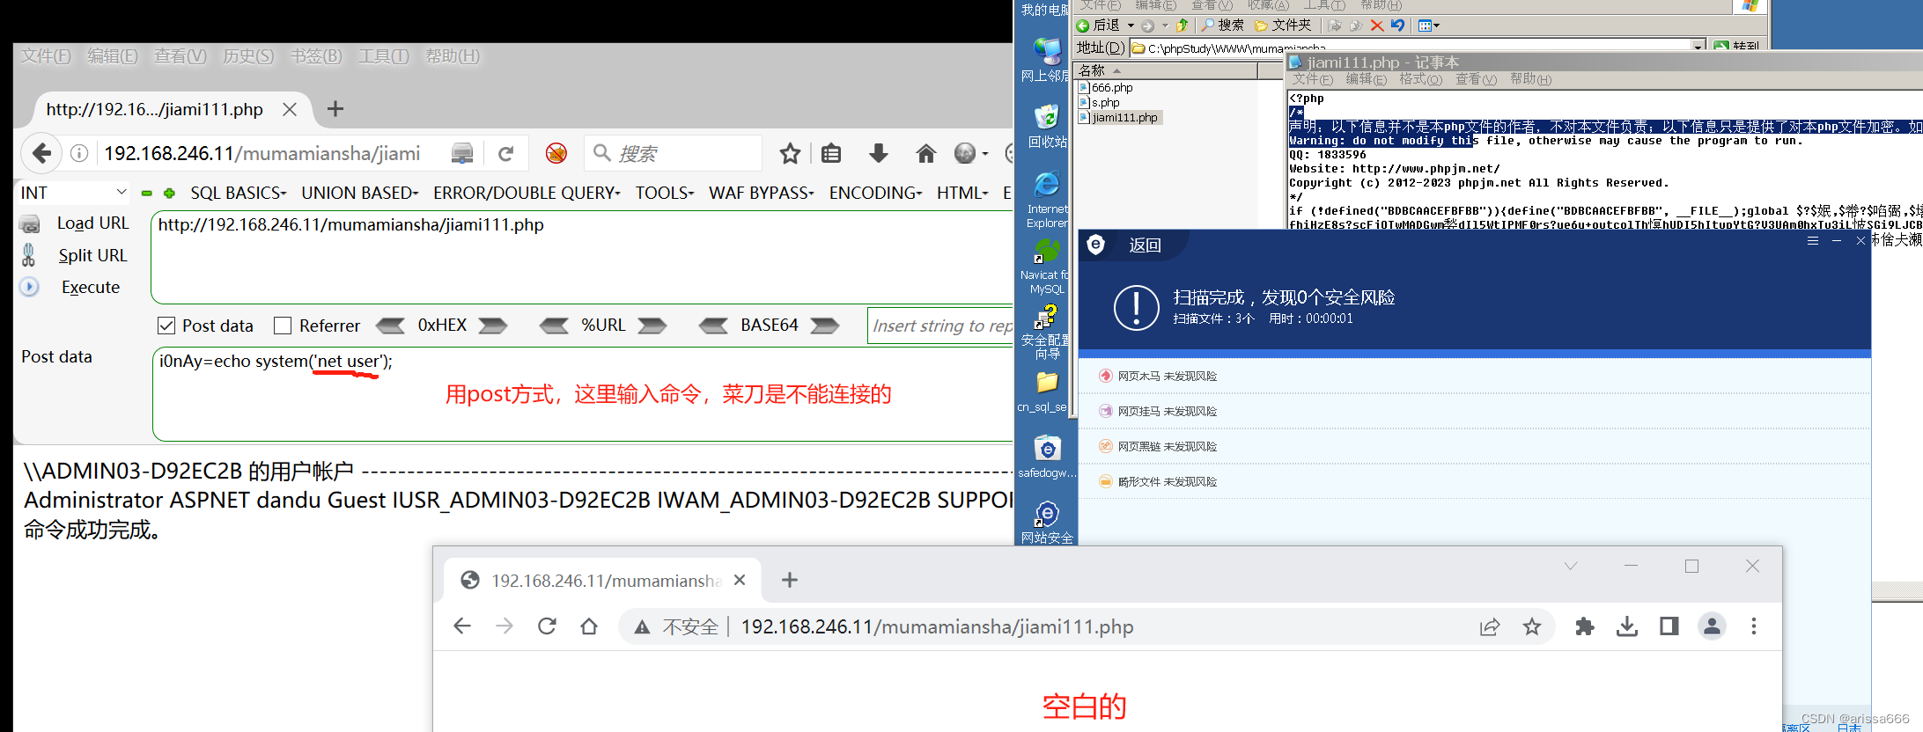The height and width of the screenshot is (732, 1923).
Task: Open the scanner window hamburger menu
Action: click(1812, 240)
